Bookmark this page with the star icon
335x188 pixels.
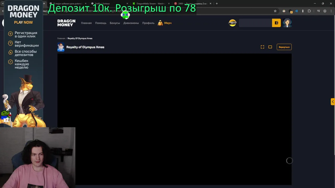(x=275, y=11)
